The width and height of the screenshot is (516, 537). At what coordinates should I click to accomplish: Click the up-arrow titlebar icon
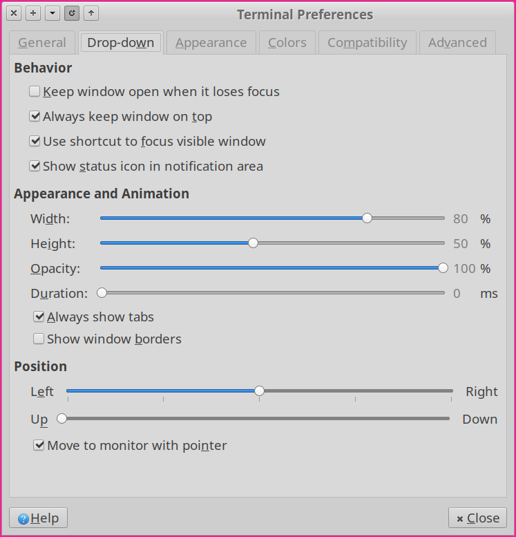pos(91,13)
